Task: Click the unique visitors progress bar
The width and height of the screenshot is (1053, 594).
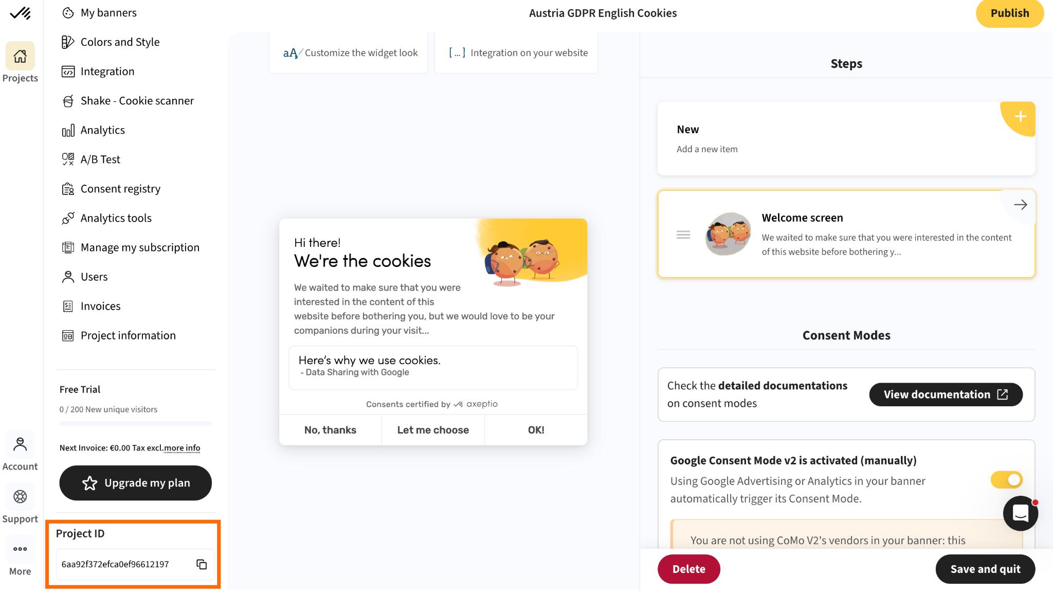Action: (135, 424)
